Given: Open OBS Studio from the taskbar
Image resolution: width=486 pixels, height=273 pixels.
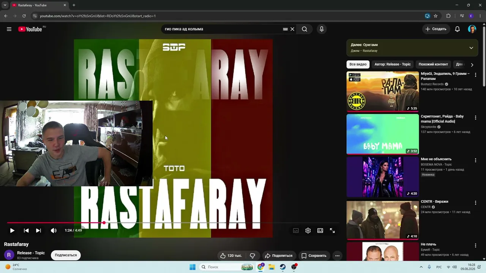Looking at the screenshot, I should (x=294, y=267).
